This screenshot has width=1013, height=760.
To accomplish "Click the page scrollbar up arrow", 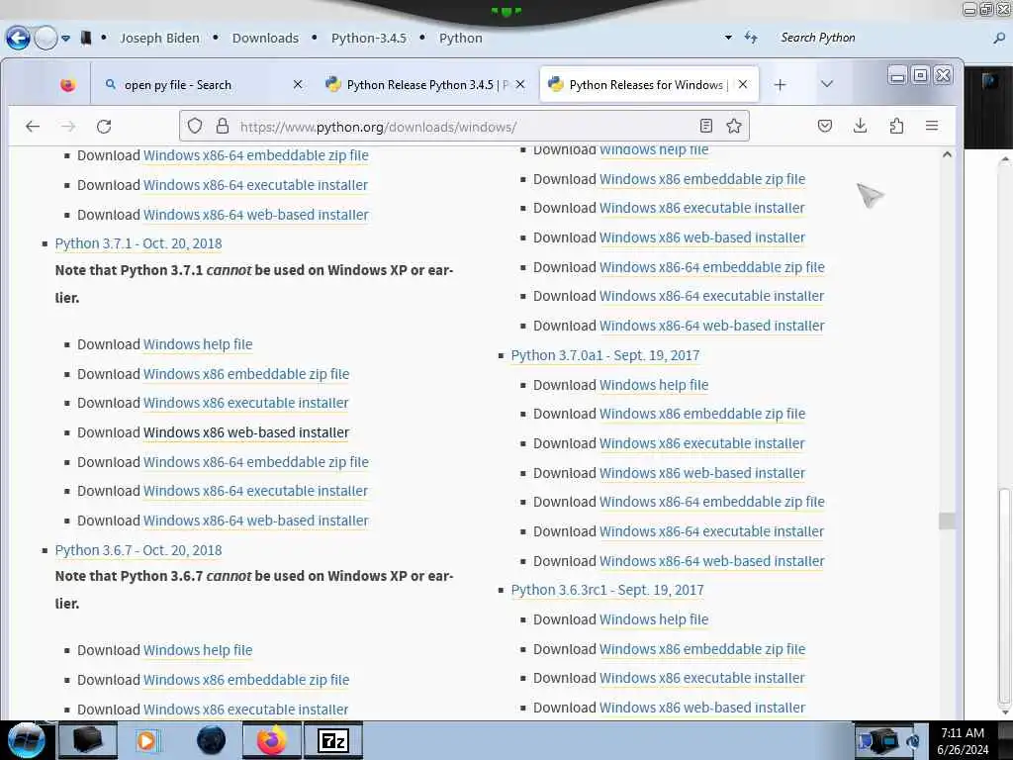I will 947,155.
